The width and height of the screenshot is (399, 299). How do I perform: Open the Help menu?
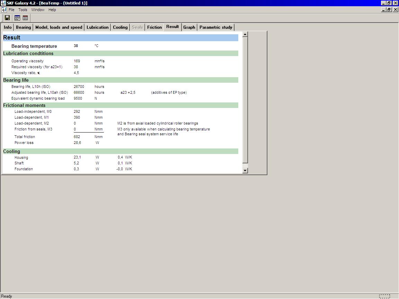coord(52,10)
